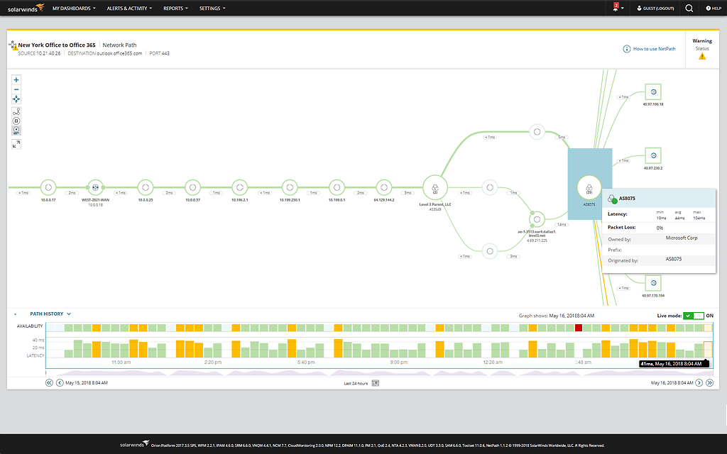Expand the path map to full screen
The width and height of the screenshot is (727, 454).
16,143
